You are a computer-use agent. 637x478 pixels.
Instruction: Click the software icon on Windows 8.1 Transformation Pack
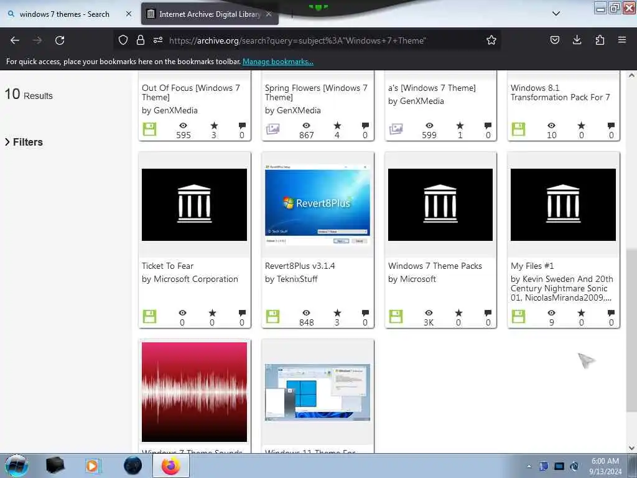click(518, 129)
